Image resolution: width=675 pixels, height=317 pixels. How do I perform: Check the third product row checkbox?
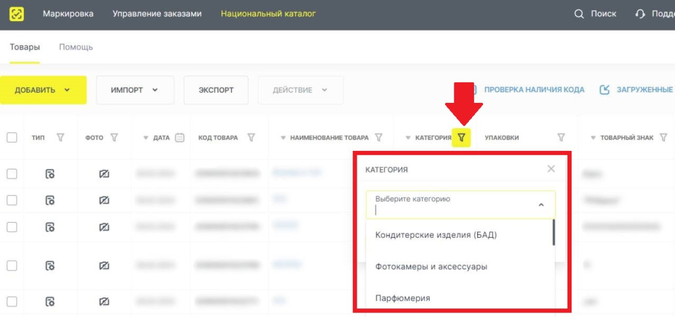[x=12, y=227]
